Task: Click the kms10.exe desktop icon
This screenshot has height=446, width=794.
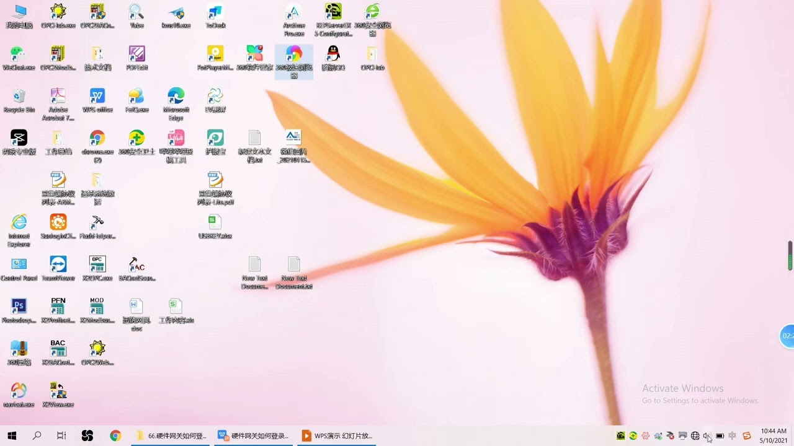Action: [x=176, y=16]
